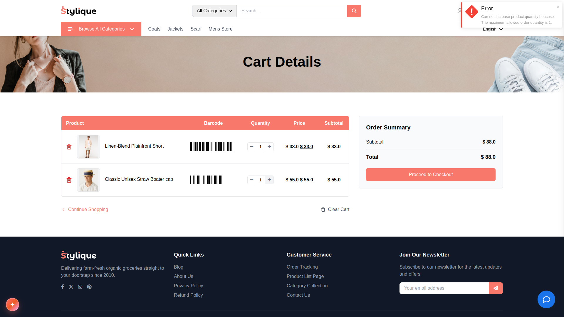
Task: Go to Jackets category
Action: tap(175, 29)
